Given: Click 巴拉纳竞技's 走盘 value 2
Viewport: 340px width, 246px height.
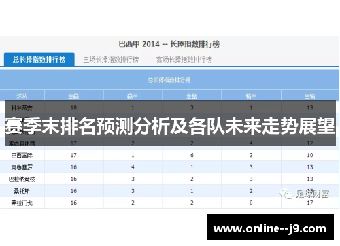Looking at the screenshot, I should tap(192, 179).
